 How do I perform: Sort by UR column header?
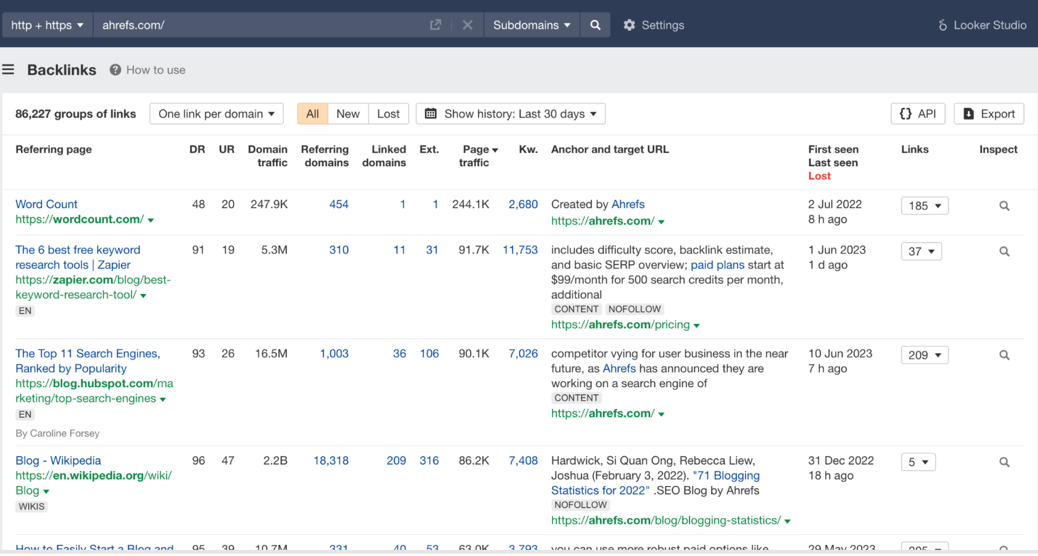click(x=227, y=149)
